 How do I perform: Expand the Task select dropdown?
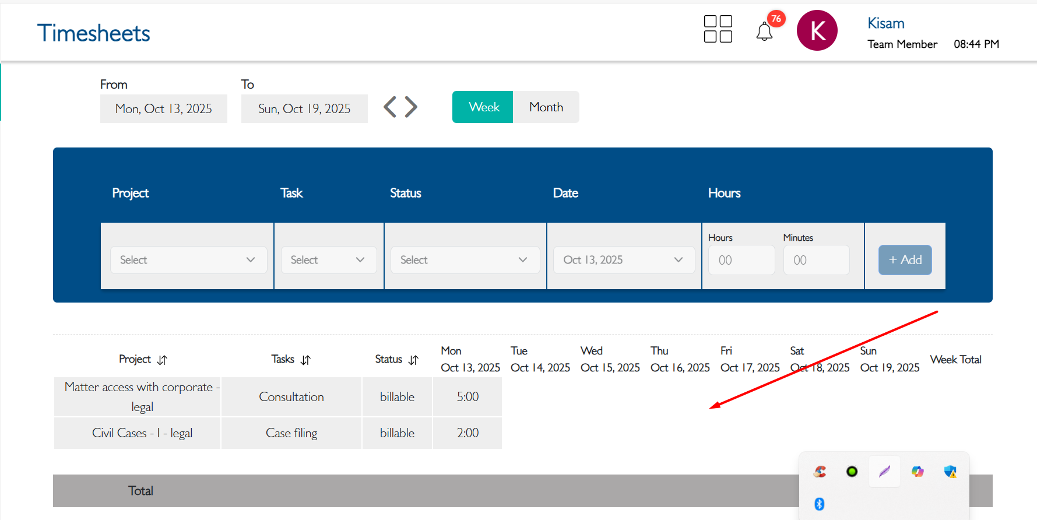(329, 260)
